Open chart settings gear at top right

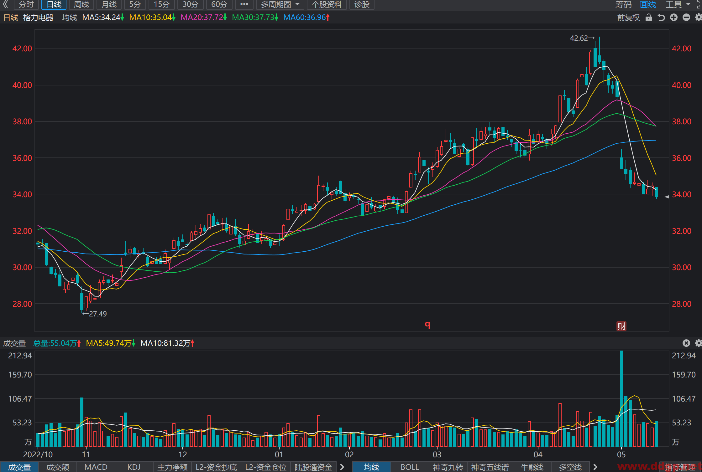point(699,18)
